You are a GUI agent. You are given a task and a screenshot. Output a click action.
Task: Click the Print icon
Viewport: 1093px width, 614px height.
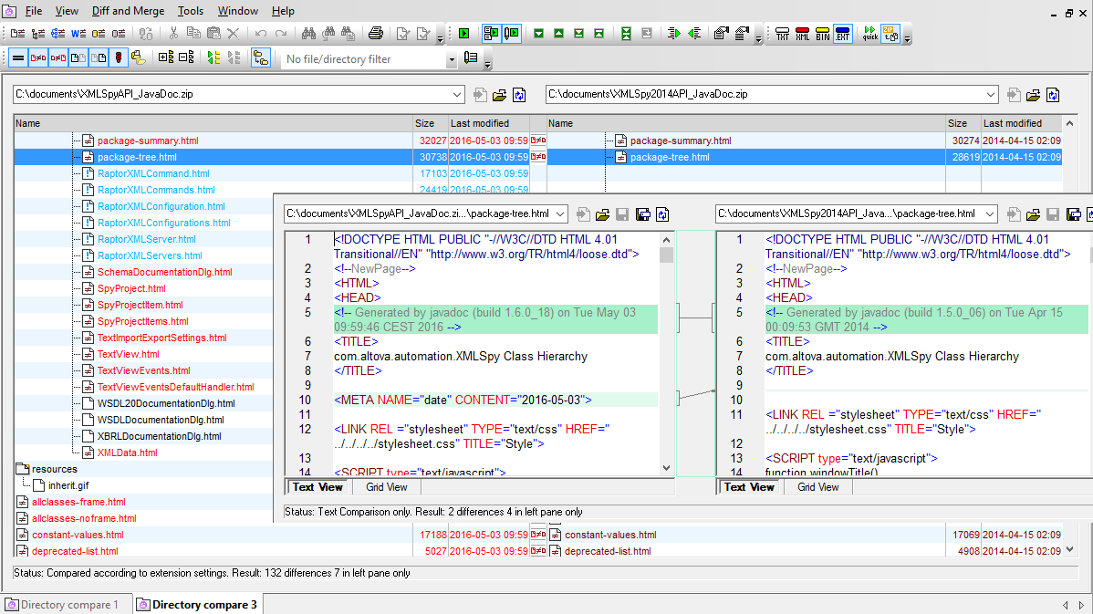tap(376, 34)
